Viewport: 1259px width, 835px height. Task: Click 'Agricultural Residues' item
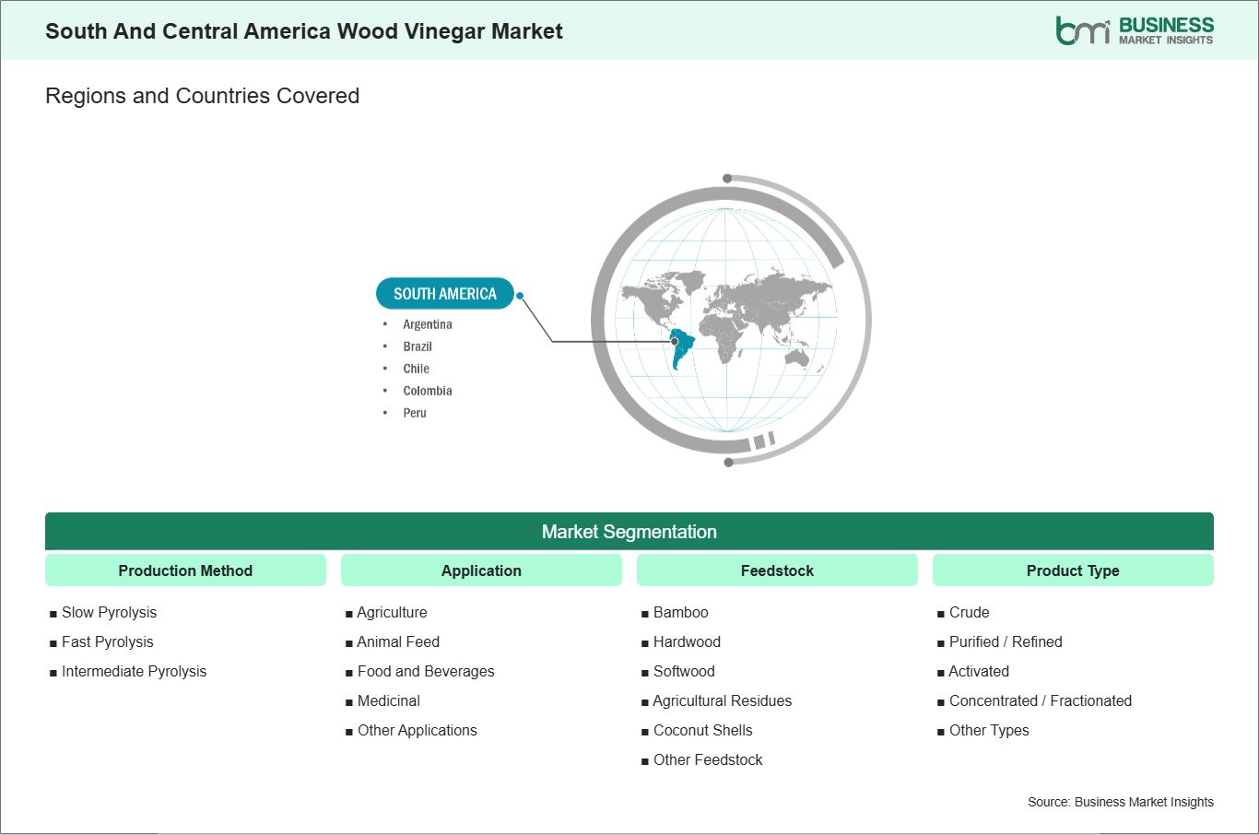click(723, 700)
